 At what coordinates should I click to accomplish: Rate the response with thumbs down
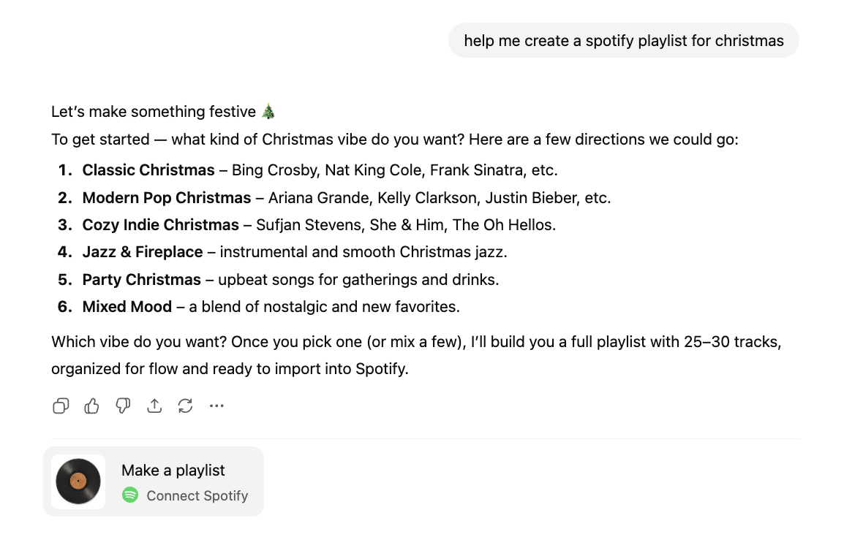click(122, 406)
